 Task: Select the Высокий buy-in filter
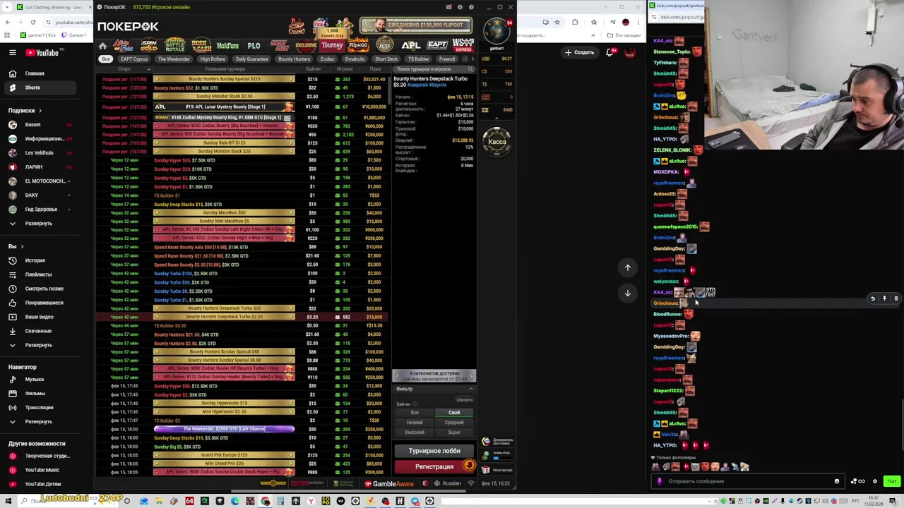(415, 433)
